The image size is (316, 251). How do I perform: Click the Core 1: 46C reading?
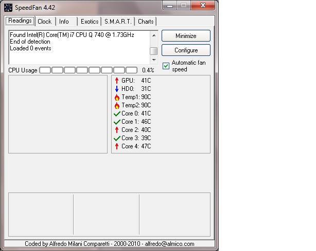point(136,122)
